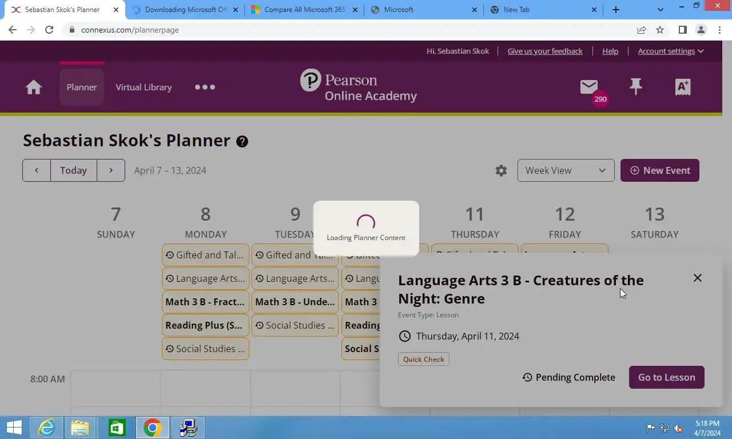This screenshot has width=732, height=439.
Task: Go back in browser history
Action: [13, 30]
